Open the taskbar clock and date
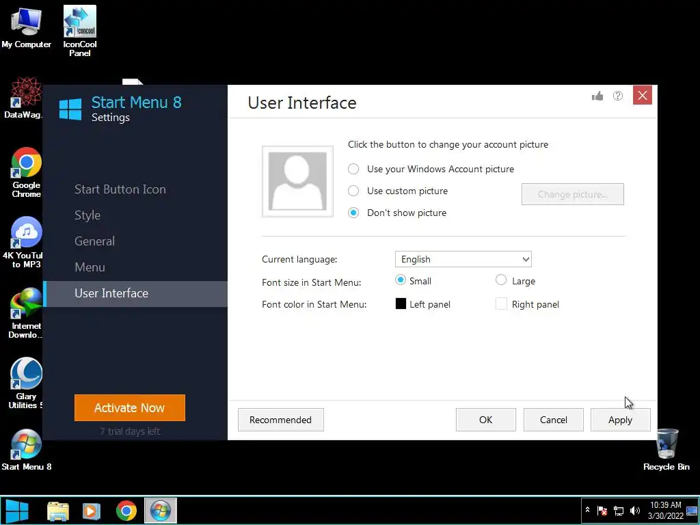Viewport: 700px width, 525px height. point(666,510)
